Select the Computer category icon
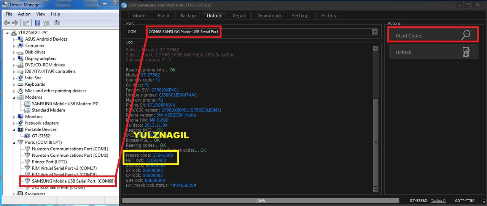 [21, 46]
